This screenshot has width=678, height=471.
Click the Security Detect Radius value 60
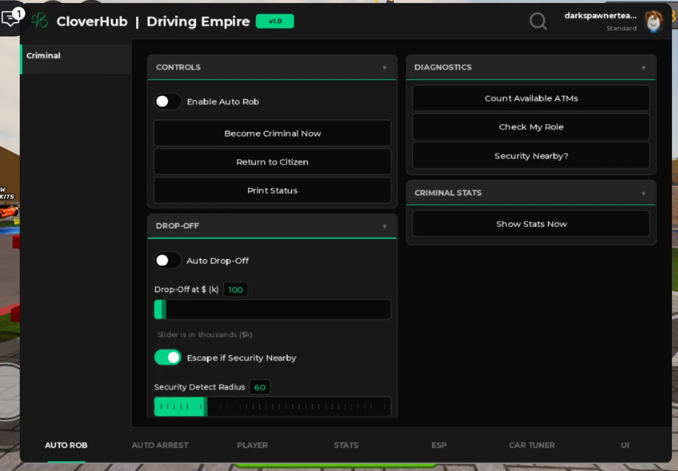click(260, 387)
